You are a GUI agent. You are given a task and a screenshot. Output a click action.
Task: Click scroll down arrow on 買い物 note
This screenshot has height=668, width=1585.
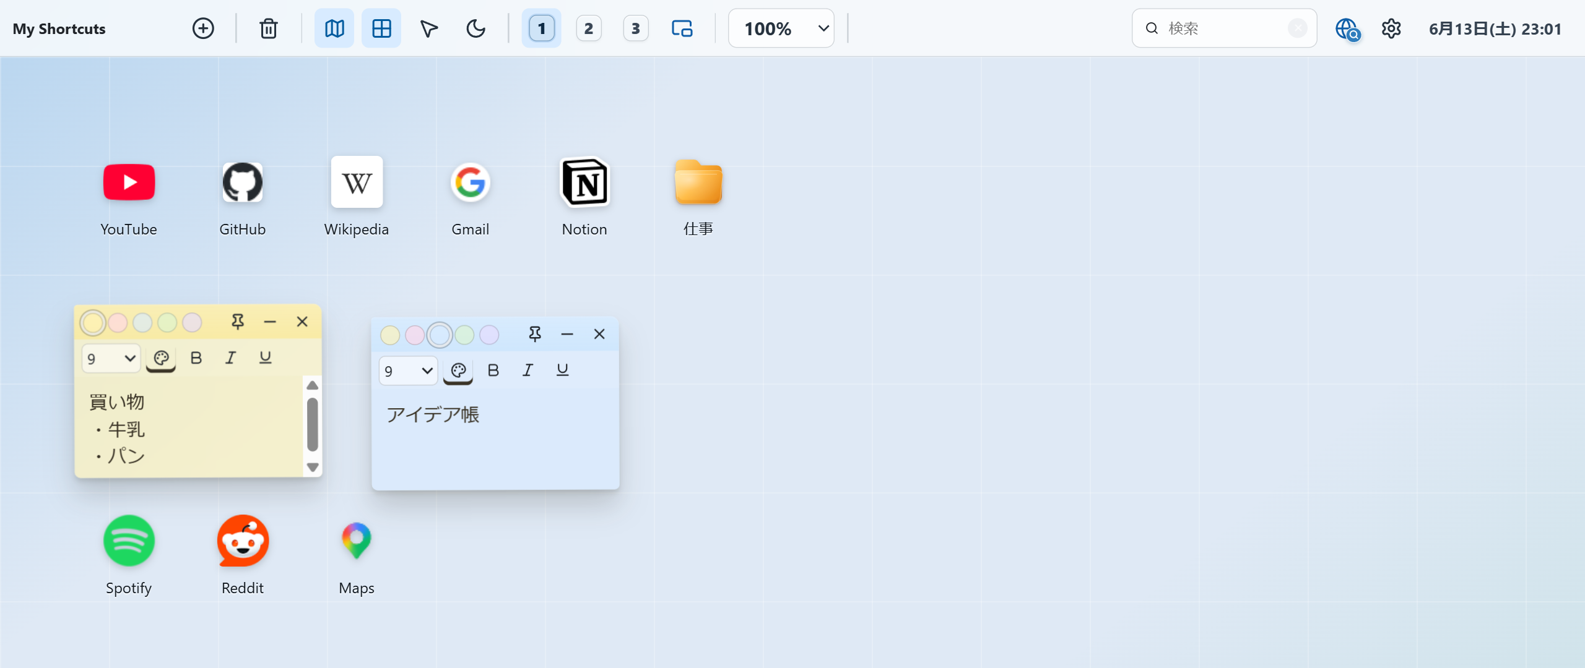[x=313, y=468]
